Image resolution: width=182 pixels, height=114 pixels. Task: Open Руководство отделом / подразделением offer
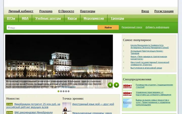tap(154, 86)
